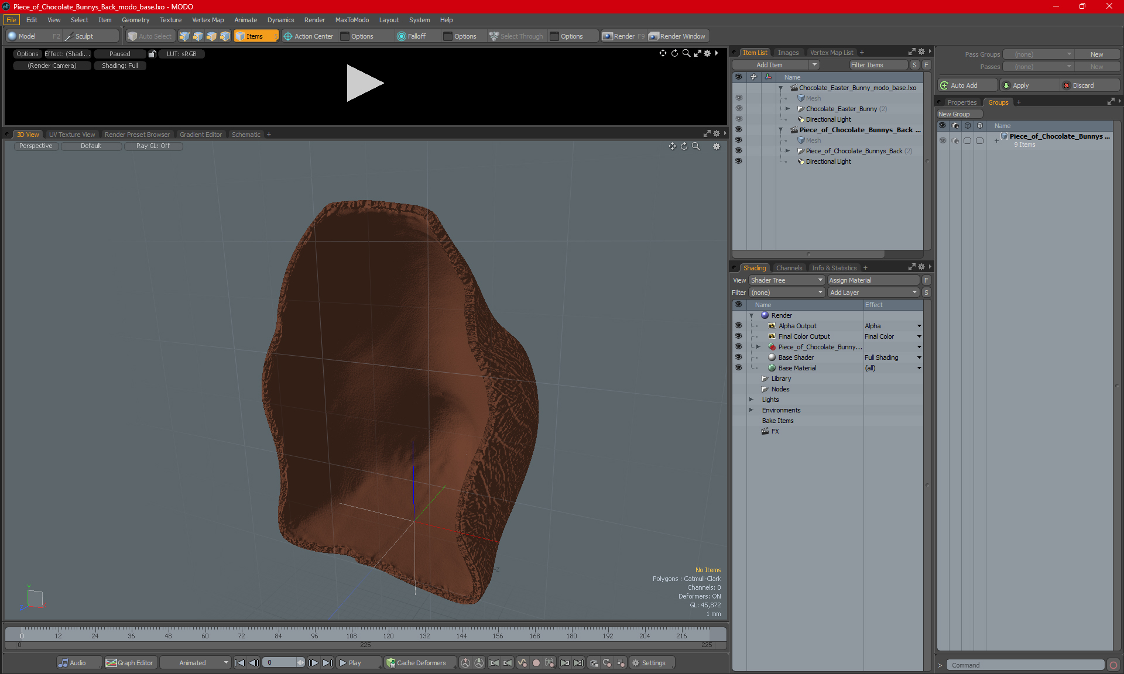
Task: Expand Piece_of_Chocolate_Bunnys_Back (2) group
Action: (x=787, y=151)
